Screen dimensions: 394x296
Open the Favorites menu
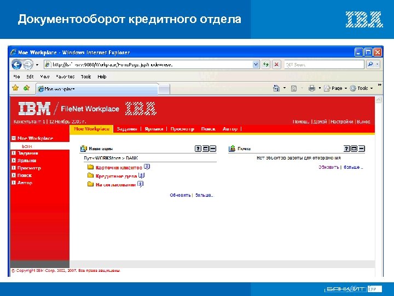tap(65, 77)
